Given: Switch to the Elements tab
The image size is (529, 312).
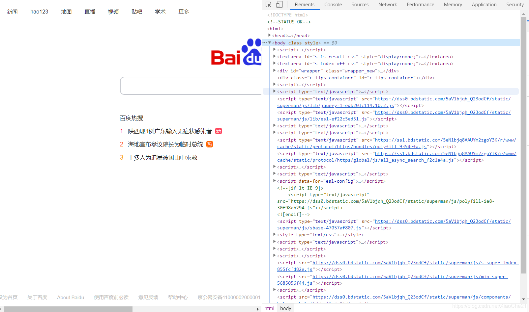Looking at the screenshot, I should pos(305,5).
